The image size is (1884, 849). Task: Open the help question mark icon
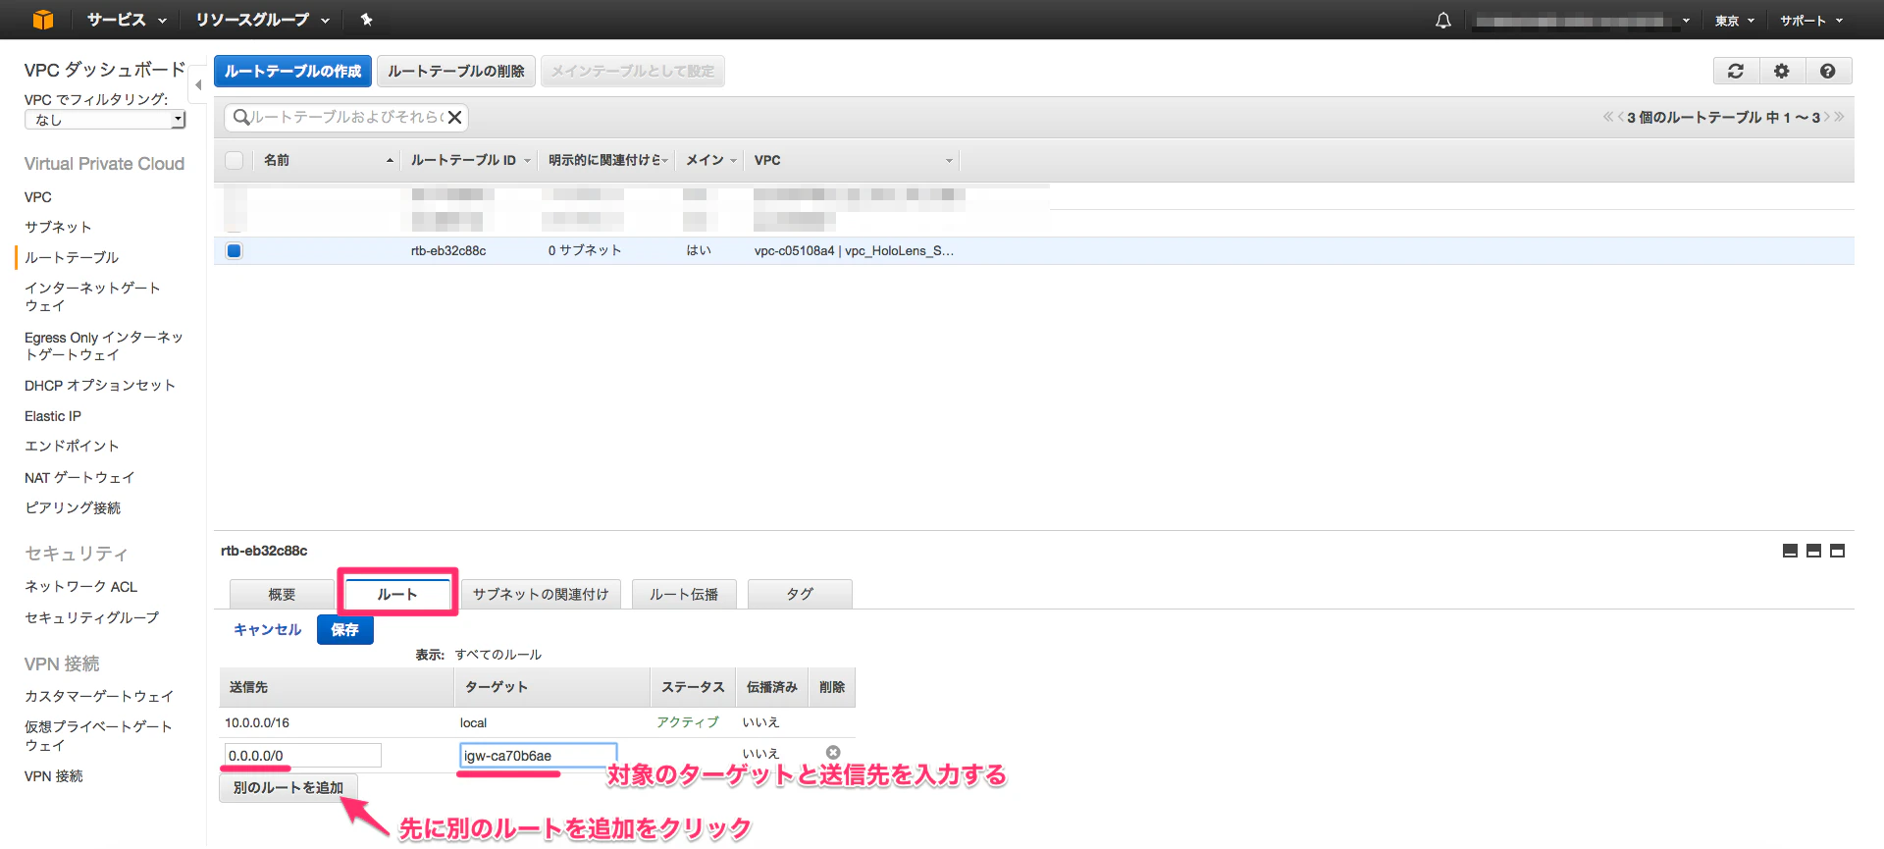pos(1827,71)
